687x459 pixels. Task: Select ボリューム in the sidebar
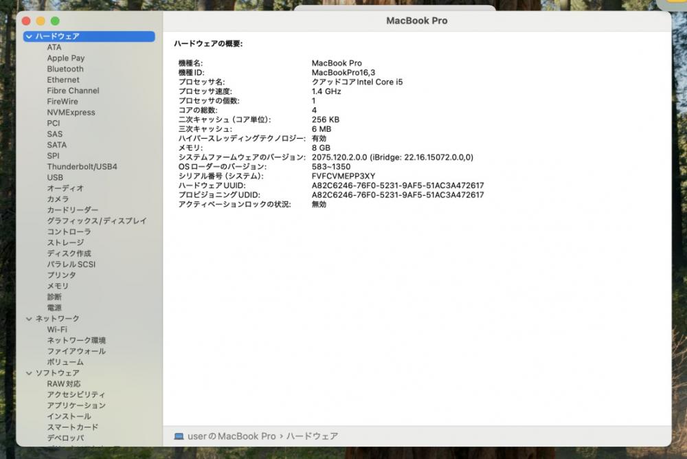(65, 362)
